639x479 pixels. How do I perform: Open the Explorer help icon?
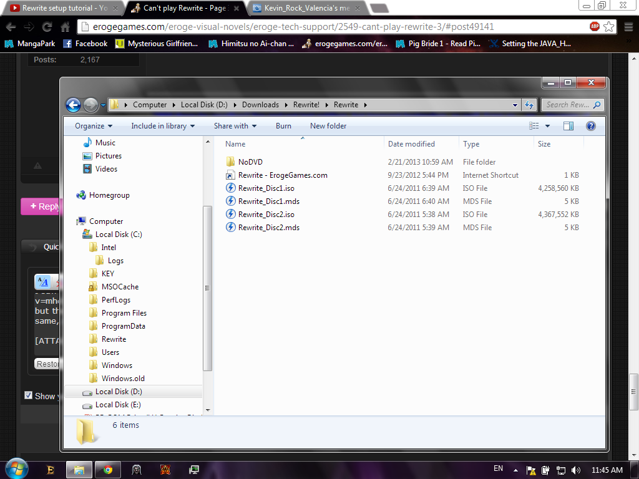pyautogui.click(x=590, y=126)
